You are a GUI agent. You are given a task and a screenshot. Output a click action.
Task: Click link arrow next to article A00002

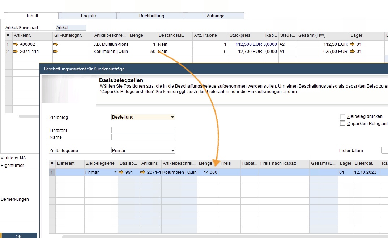[x=16, y=44]
